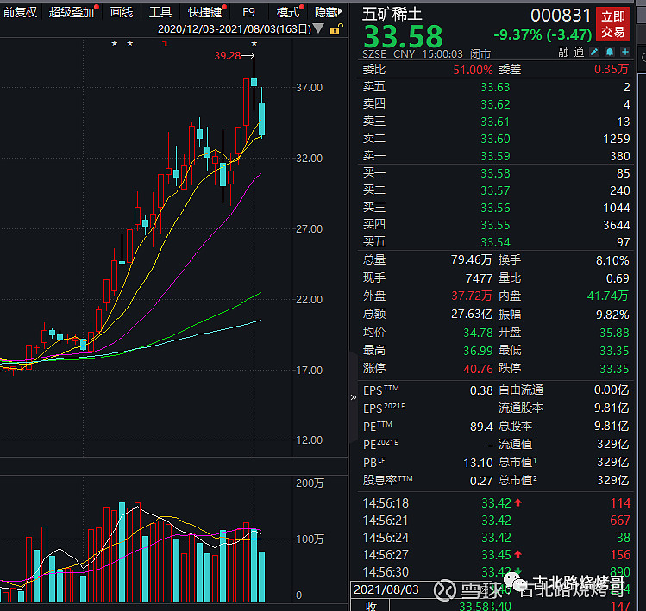Click the 均价 34.78 value

point(478,333)
